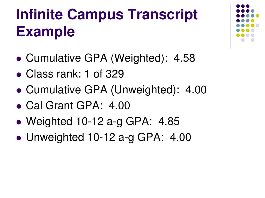Click the Weighted 10-12 a-g GPA line

pos(102,121)
